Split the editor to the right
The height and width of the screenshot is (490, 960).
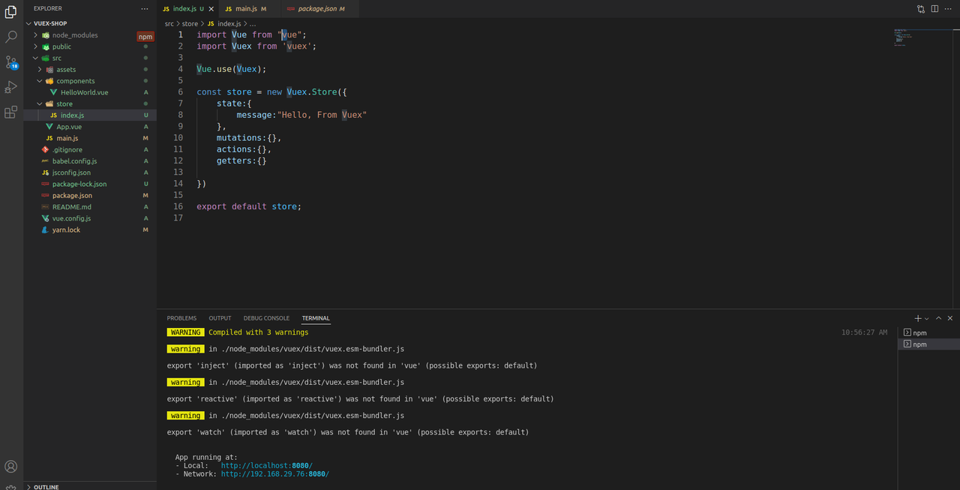[x=934, y=9]
